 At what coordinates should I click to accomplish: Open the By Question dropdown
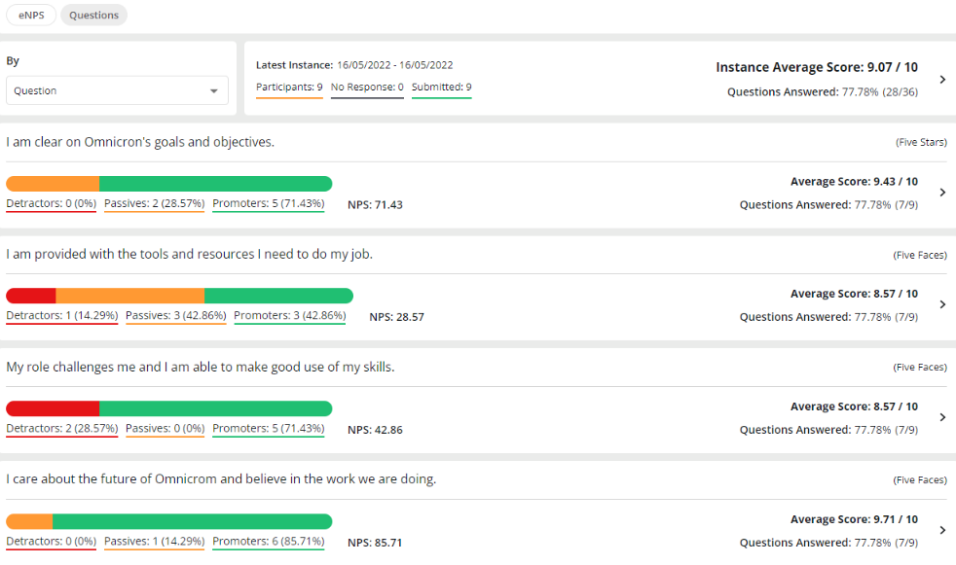(117, 90)
